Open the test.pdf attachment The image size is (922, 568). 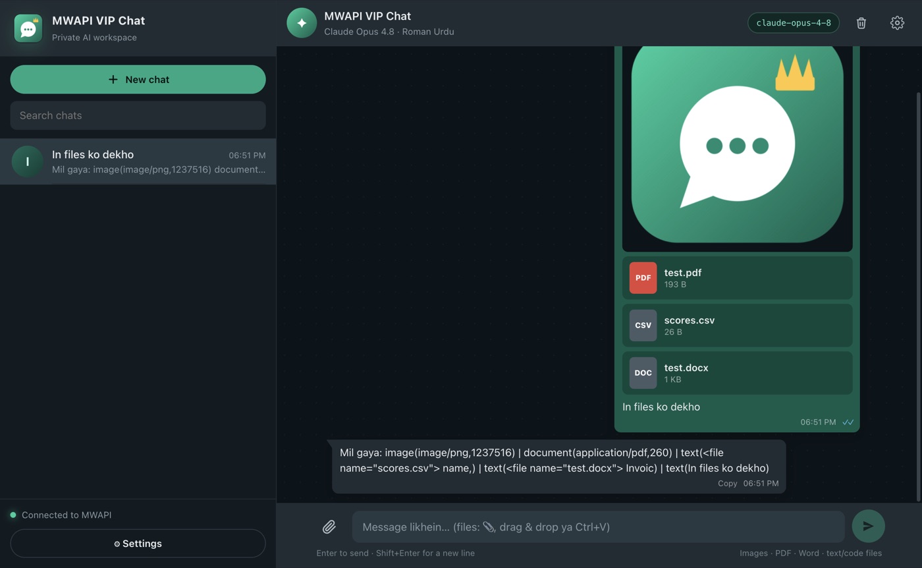point(737,278)
